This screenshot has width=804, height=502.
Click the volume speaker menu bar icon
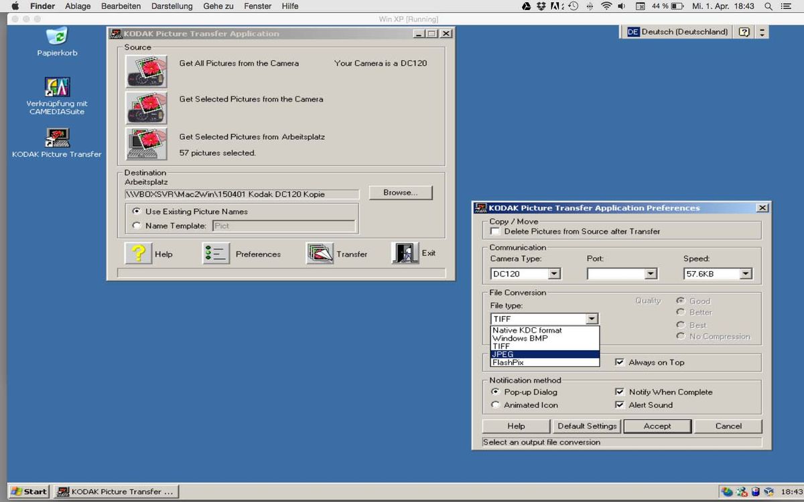tap(622, 6)
